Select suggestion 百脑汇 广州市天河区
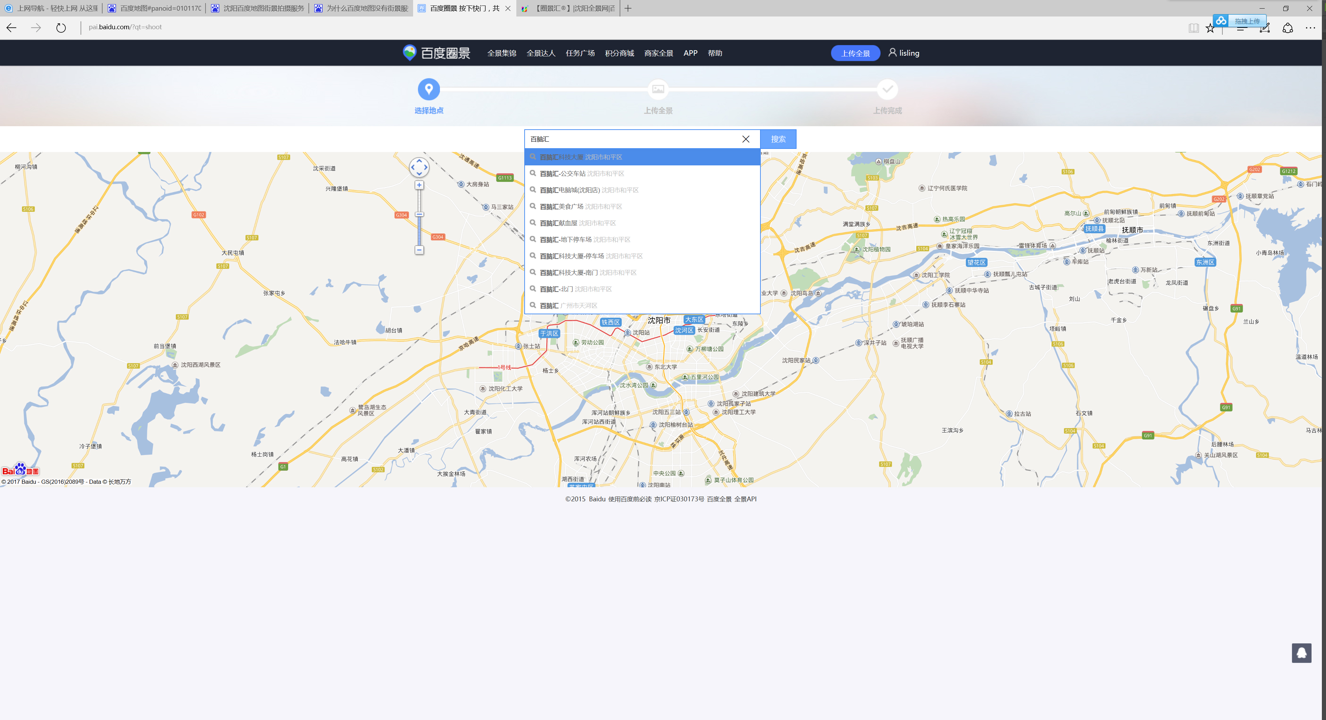 (x=642, y=305)
